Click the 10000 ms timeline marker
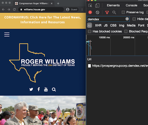 pyautogui.click(x=104, y=38)
